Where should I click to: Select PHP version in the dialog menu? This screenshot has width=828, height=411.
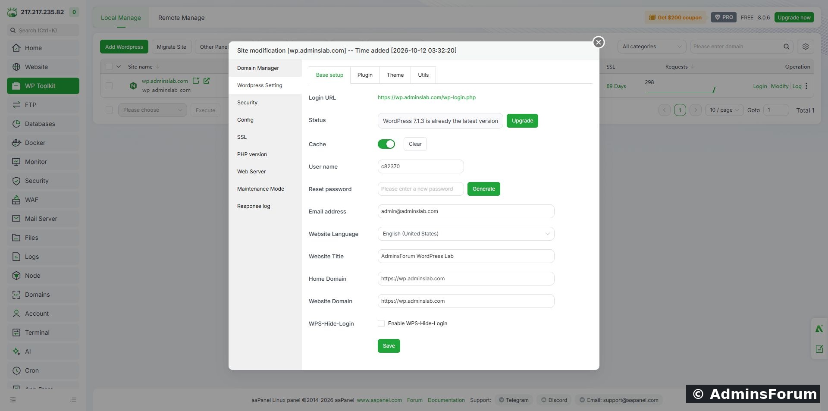point(265,154)
